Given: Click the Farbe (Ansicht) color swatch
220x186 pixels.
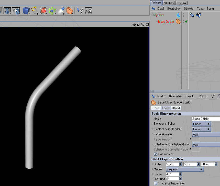Looking at the screenshot, I should click(196, 139).
